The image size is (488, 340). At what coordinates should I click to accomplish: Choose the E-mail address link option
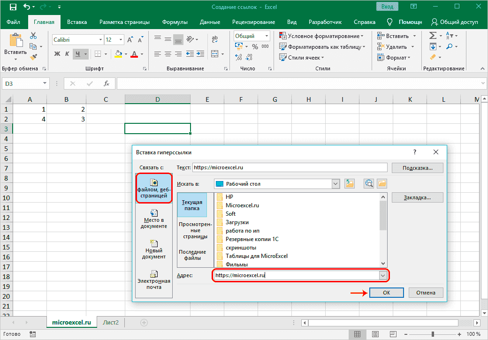[x=153, y=280]
